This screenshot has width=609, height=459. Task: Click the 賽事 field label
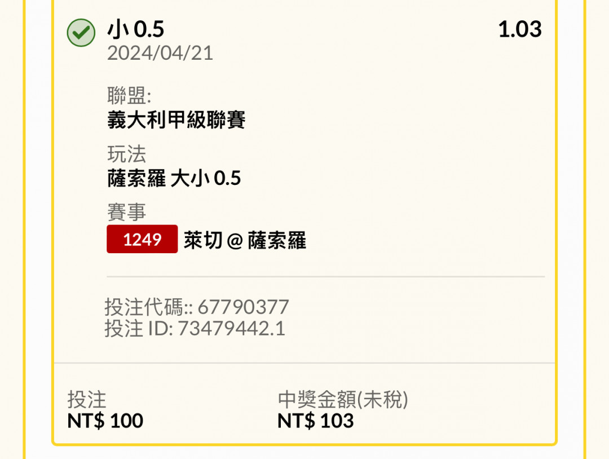point(126,213)
